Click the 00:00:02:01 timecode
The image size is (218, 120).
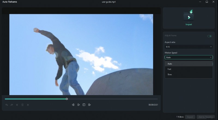tap(153, 105)
